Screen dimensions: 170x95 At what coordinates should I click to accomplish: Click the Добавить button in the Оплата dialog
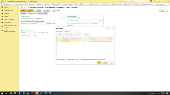[x=60, y=35]
